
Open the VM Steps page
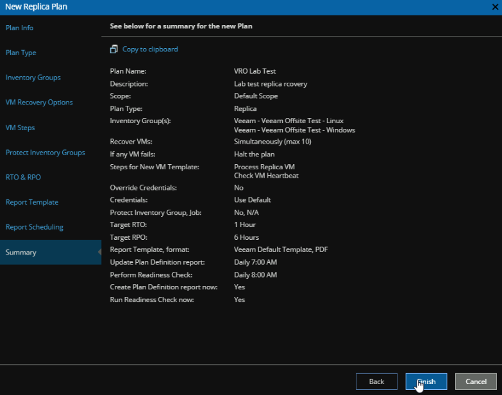pos(20,128)
